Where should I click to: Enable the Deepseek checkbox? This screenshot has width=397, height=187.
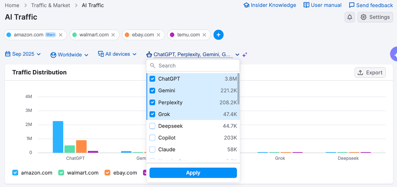coord(152,126)
